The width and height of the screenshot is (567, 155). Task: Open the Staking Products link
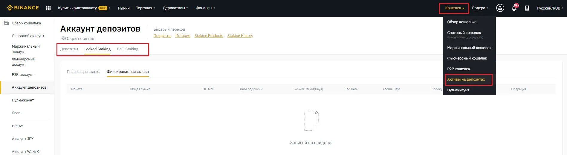209,35
